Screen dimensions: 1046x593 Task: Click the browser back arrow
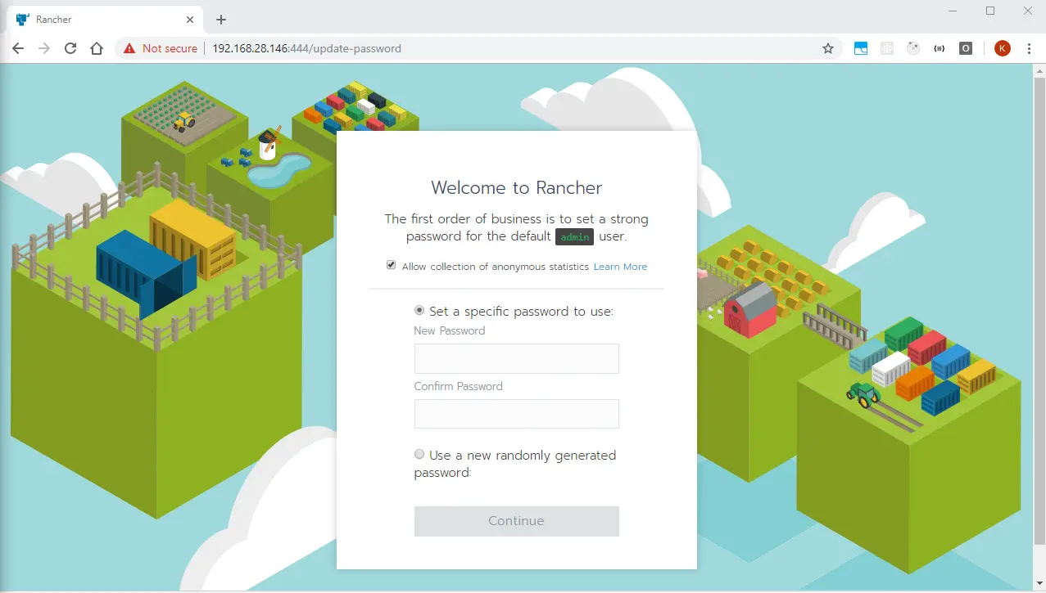18,48
